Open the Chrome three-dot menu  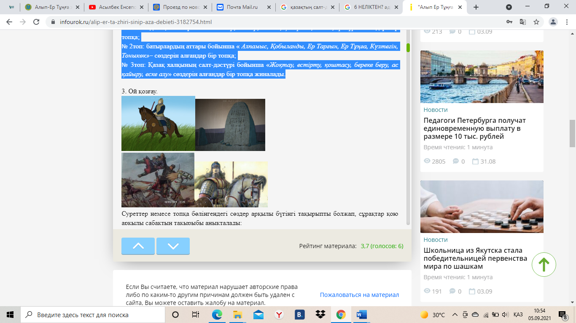(x=567, y=22)
